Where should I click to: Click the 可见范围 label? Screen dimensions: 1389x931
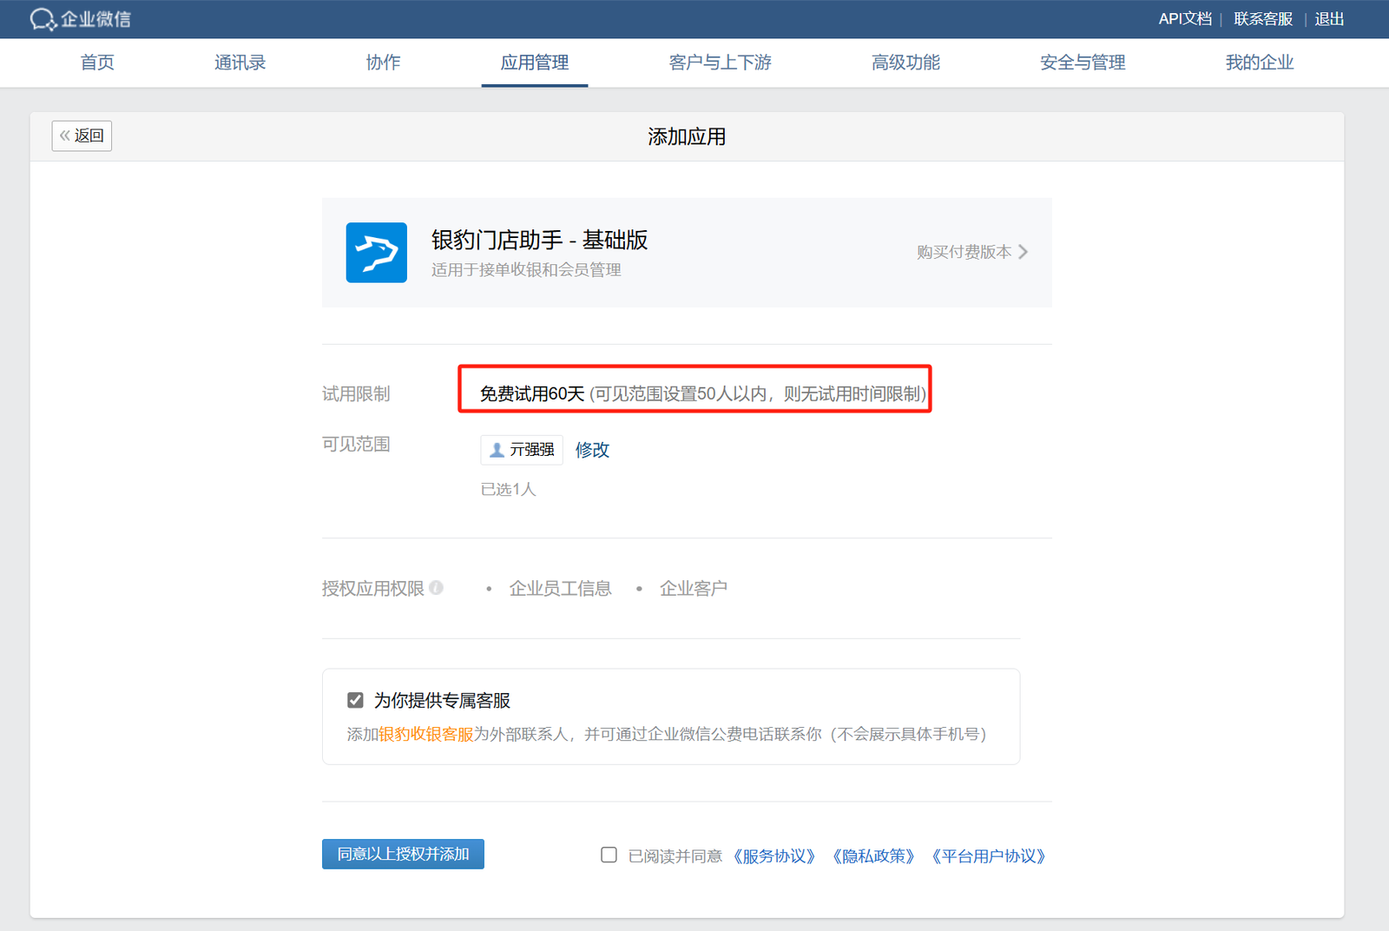coord(356,444)
